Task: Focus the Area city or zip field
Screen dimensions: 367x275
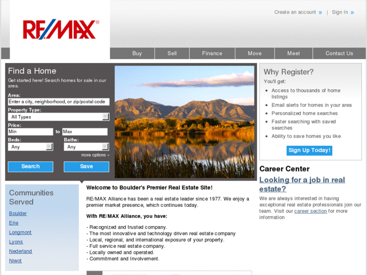Action: (x=59, y=102)
